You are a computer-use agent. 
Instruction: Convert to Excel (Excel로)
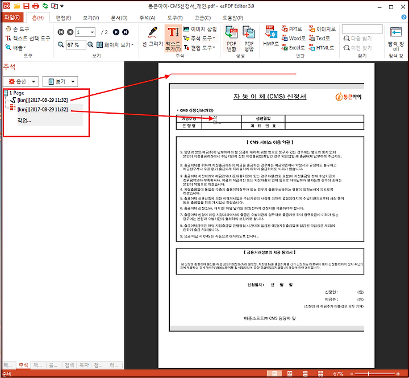[293, 48]
